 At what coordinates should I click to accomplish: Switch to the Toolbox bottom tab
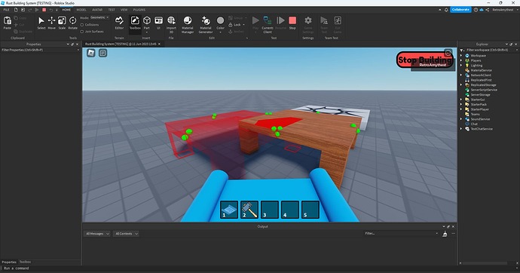tap(25, 262)
